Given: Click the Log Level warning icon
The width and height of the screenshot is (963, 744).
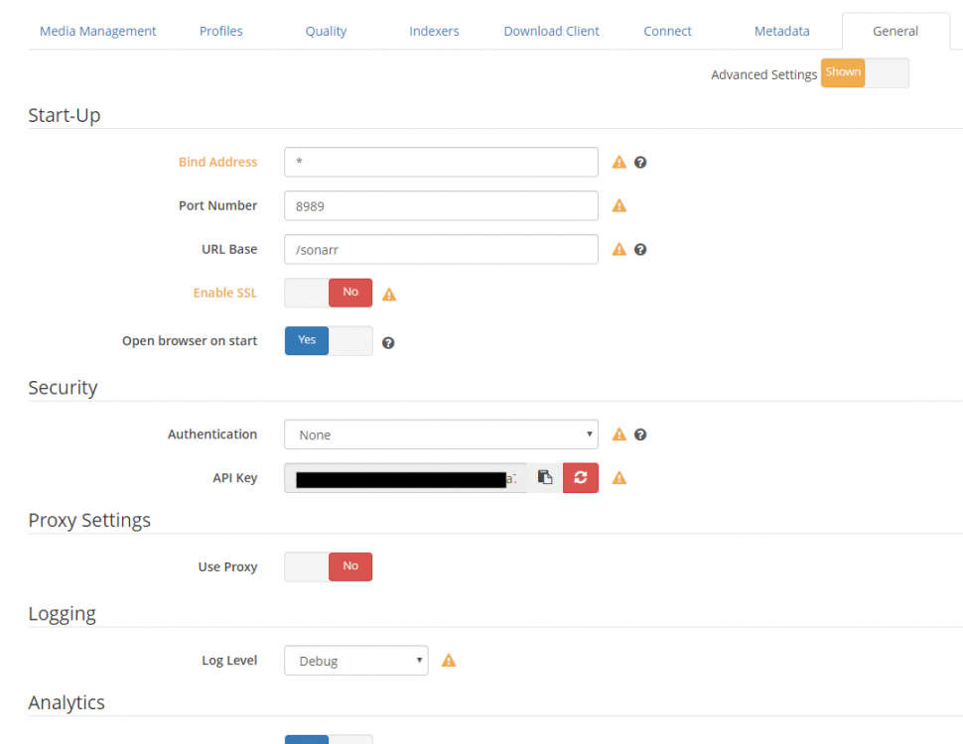Looking at the screenshot, I should tap(449, 661).
